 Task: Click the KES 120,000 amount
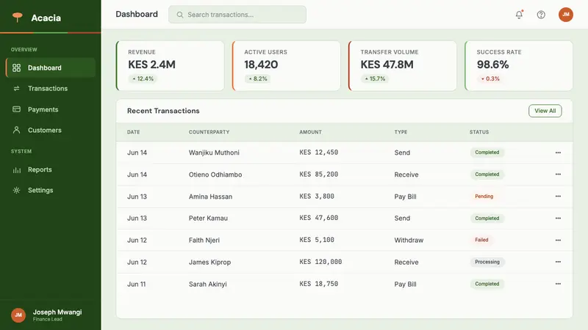pos(320,262)
